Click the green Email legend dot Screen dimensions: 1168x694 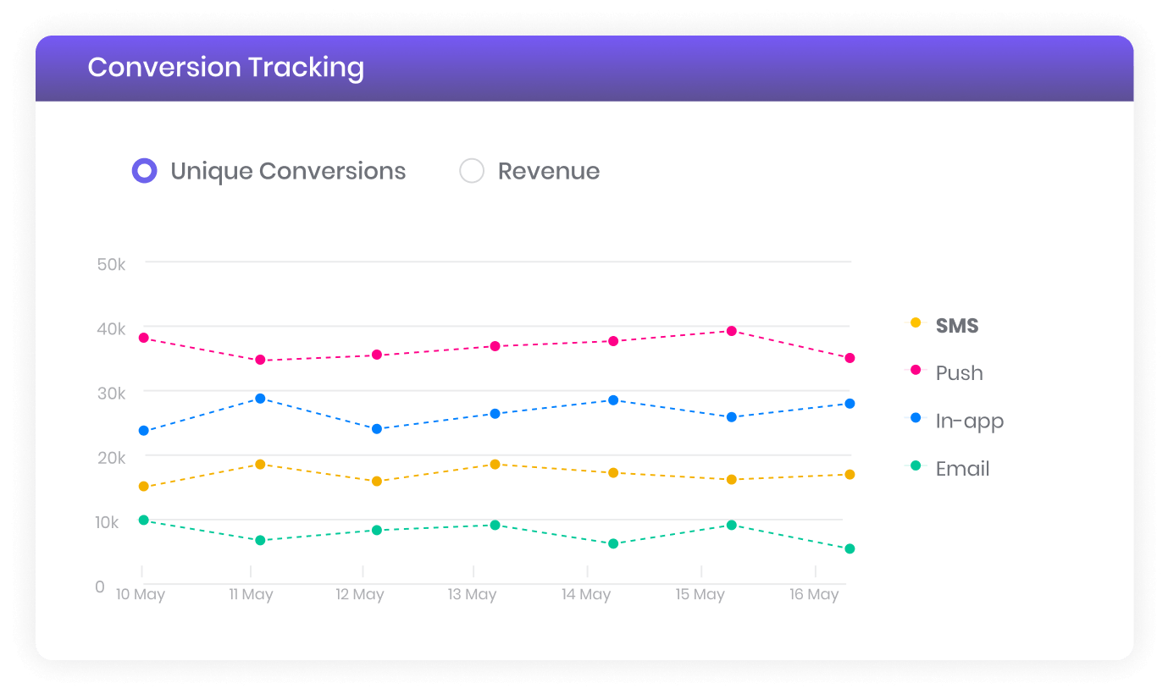click(x=916, y=465)
